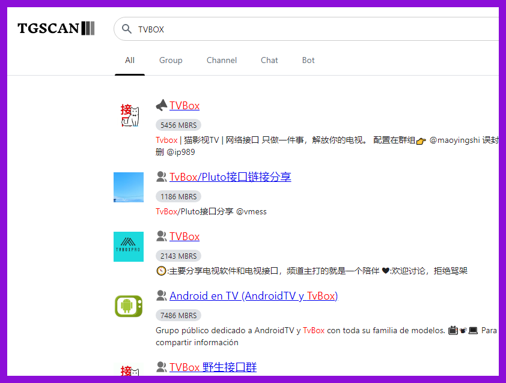Click TvBox/Pluto接口分享 @vmess description
Viewport: 506px width, 383px height.
point(211,211)
